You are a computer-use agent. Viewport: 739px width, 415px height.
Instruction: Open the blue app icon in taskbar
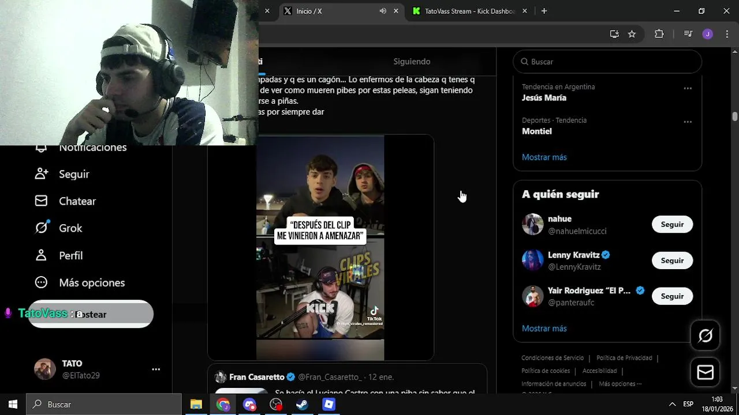click(x=329, y=405)
